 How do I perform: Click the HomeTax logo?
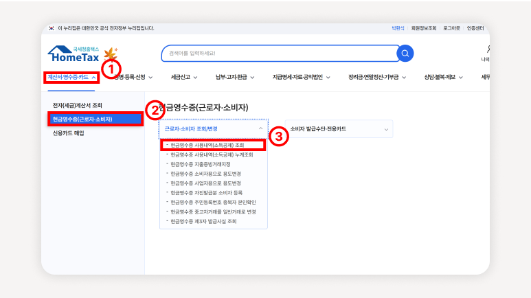pos(74,54)
